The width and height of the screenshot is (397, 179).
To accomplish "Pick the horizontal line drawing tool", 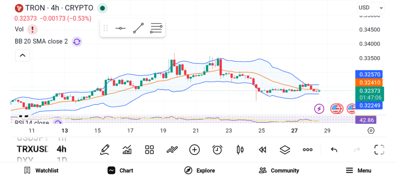I will click(120, 28).
